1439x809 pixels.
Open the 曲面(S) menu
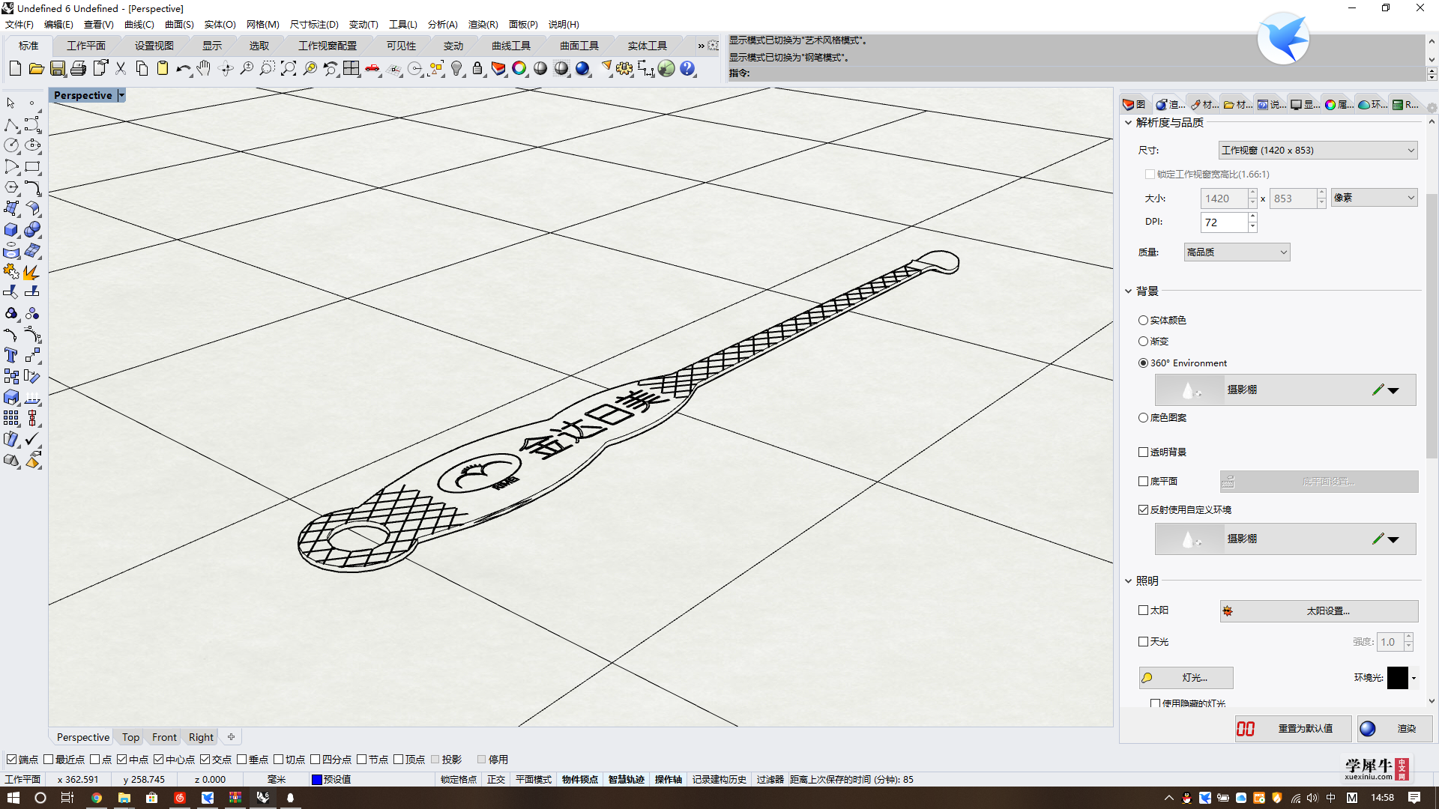pos(179,25)
